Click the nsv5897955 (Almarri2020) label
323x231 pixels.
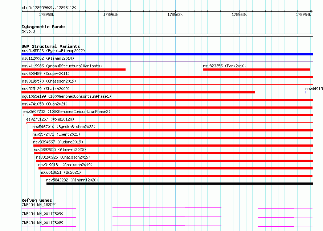[60, 150]
